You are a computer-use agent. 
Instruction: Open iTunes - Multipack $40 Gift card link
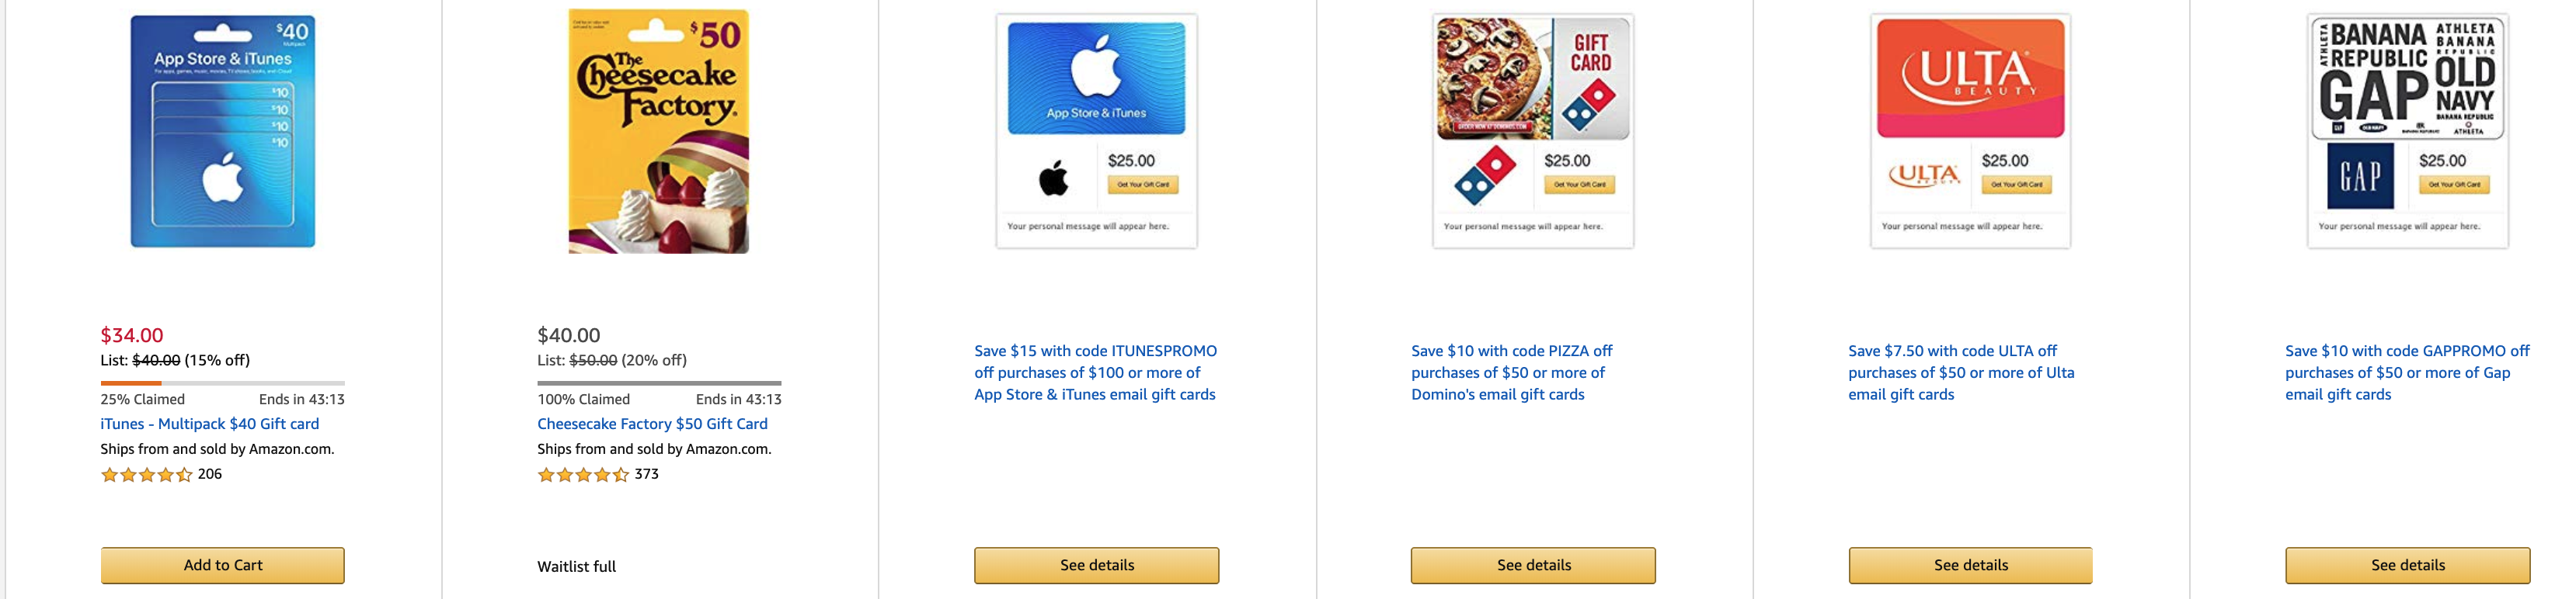(x=210, y=424)
